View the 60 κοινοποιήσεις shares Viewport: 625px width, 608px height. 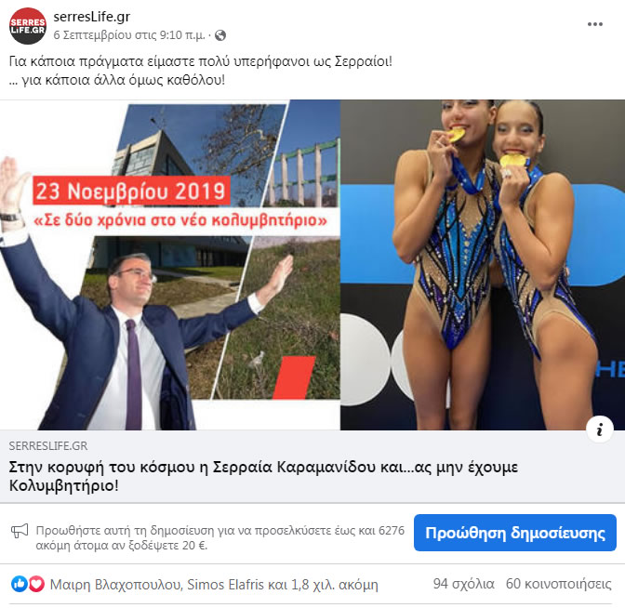pos(558,584)
